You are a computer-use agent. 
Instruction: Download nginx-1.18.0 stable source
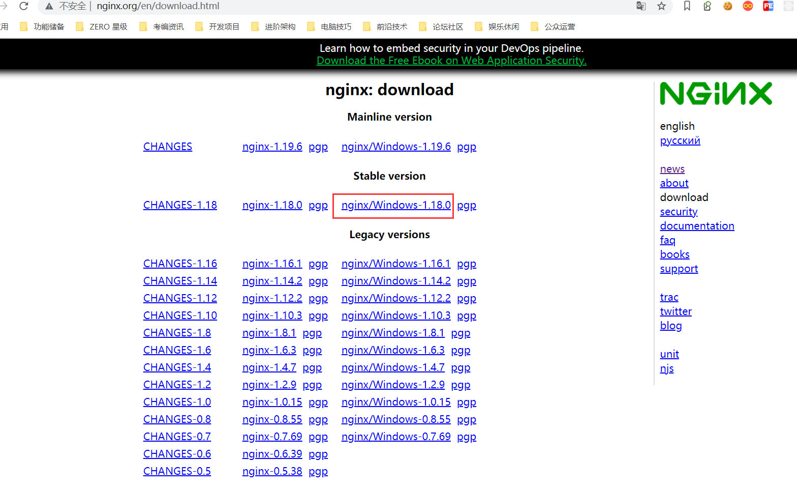pyautogui.click(x=272, y=205)
